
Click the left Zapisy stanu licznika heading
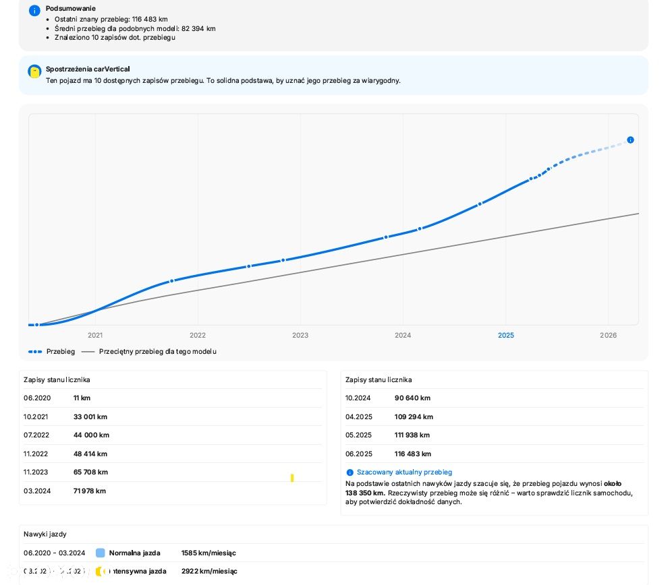(57, 380)
